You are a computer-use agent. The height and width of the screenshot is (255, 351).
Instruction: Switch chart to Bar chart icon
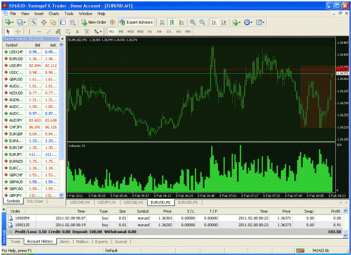click(162, 22)
